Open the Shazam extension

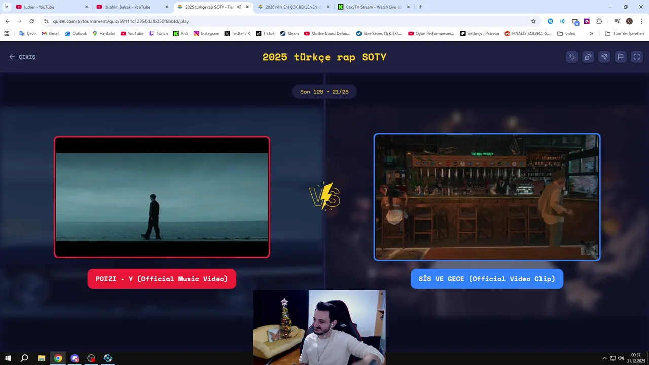(550, 21)
